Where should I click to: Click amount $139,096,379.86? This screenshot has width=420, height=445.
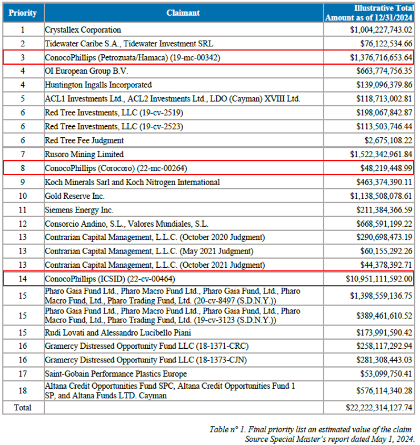click(x=384, y=85)
